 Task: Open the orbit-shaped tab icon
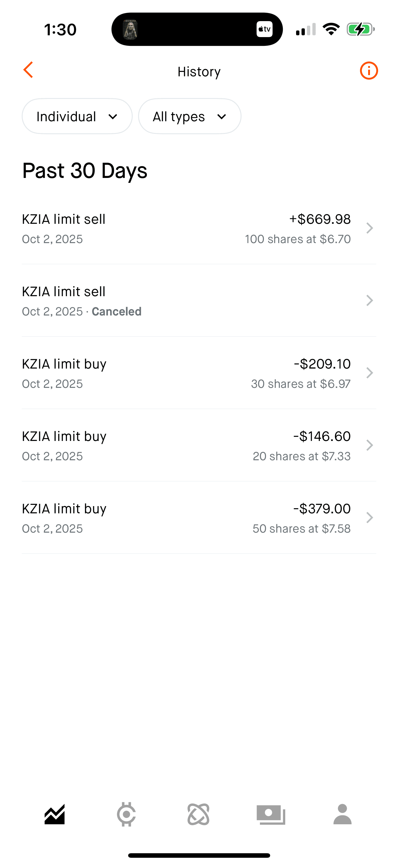(x=198, y=814)
